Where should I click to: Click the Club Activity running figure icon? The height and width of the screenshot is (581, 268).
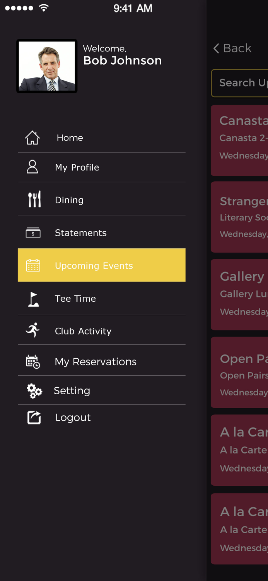pos(33,330)
